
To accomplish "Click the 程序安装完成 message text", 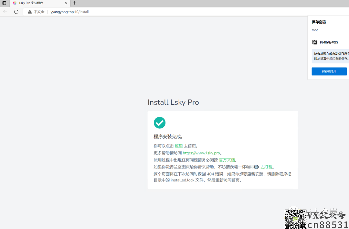I will click(168, 136).
